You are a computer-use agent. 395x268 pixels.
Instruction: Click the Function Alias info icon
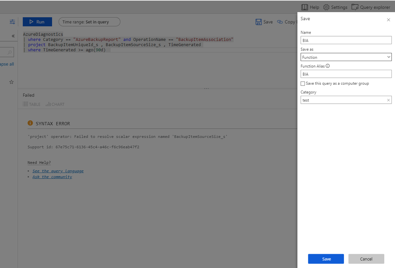click(x=327, y=66)
